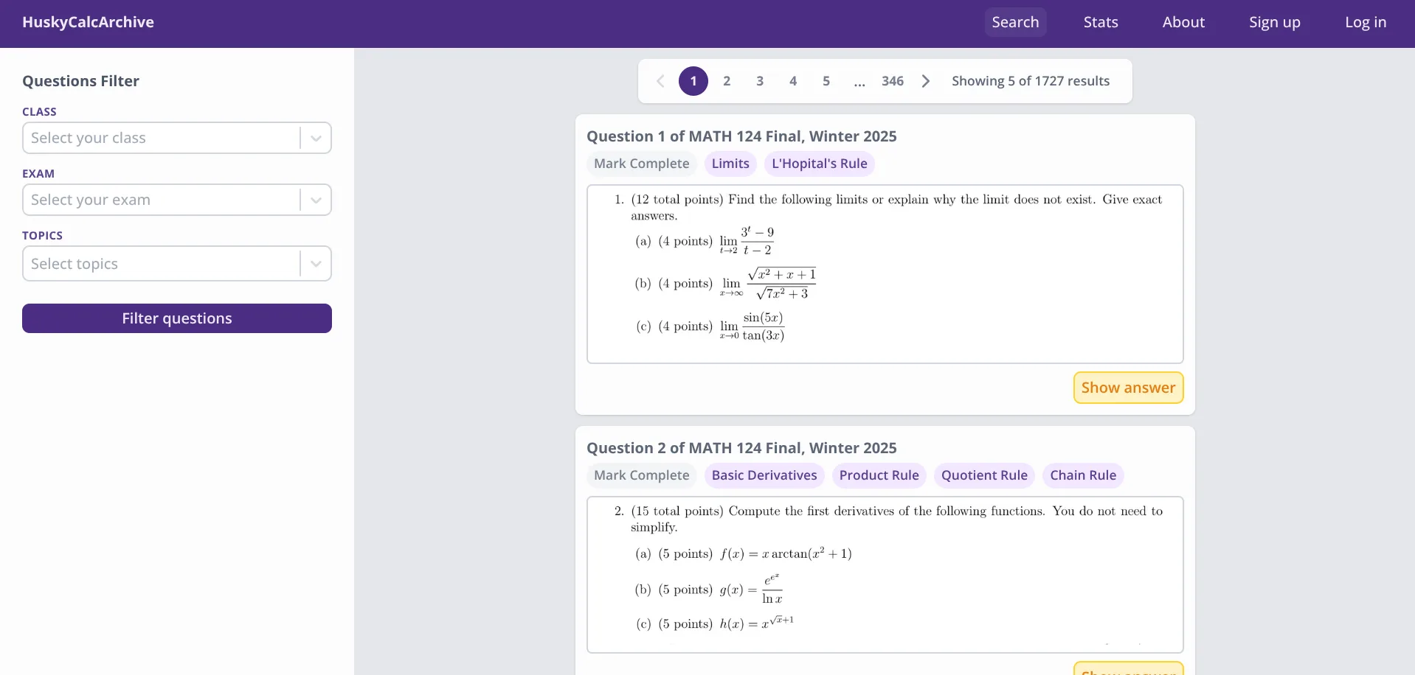Open the Select topics field
The image size is (1415, 675).
coord(177,264)
